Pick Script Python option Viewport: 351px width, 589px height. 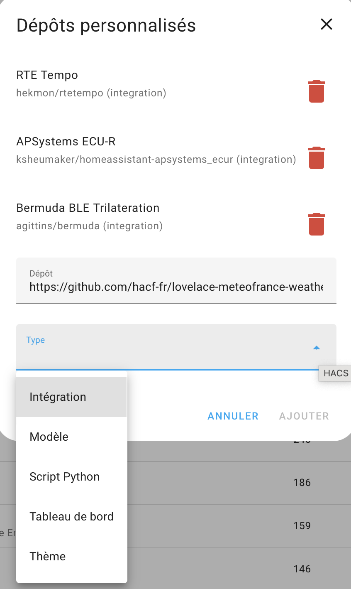click(x=71, y=477)
